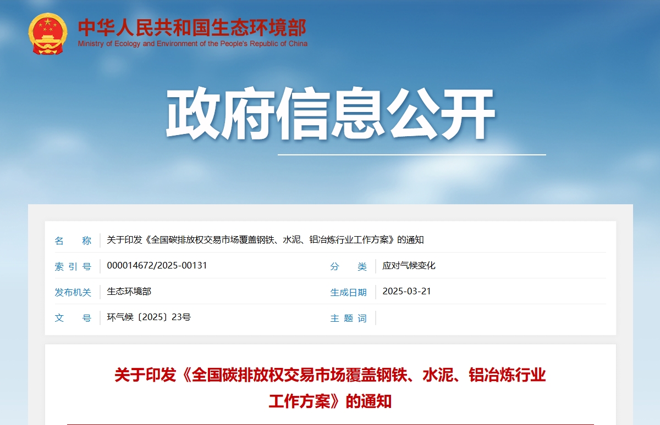Click document number 环气候〔2025〕23号
This screenshot has height=425, width=660.
(x=148, y=317)
